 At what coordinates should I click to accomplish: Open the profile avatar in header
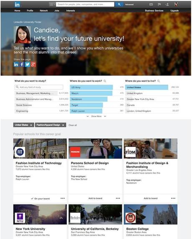pos(176,4)
